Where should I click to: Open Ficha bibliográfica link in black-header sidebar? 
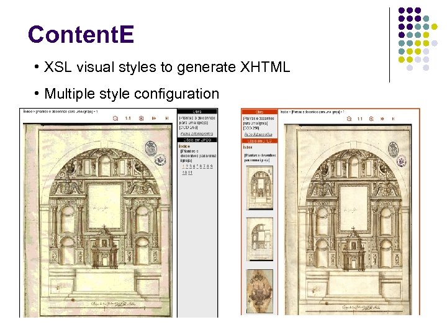pyautogui.click(x=197, y=133)
